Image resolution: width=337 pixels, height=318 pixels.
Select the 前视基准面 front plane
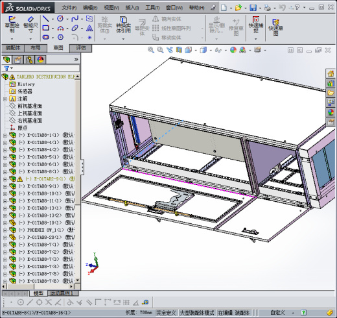(30, 106)
